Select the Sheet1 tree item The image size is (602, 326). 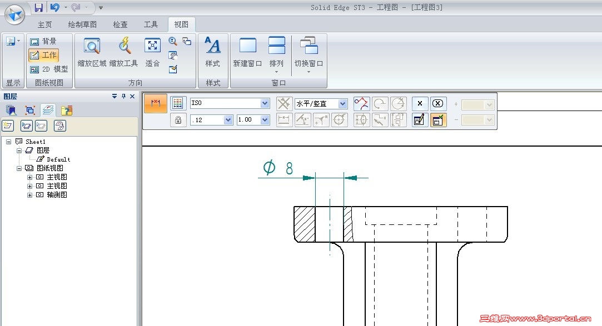point(36,142)
